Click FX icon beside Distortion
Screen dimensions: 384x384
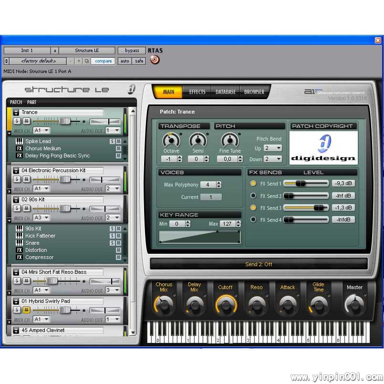[20, 250]
